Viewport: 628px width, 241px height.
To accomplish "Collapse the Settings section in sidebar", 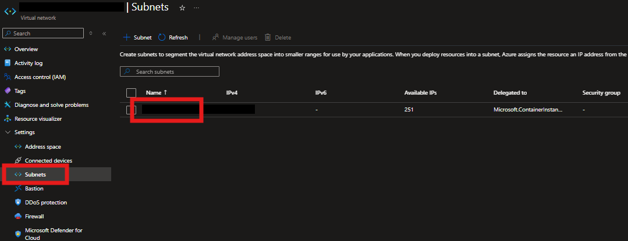I will click(8, 132).
